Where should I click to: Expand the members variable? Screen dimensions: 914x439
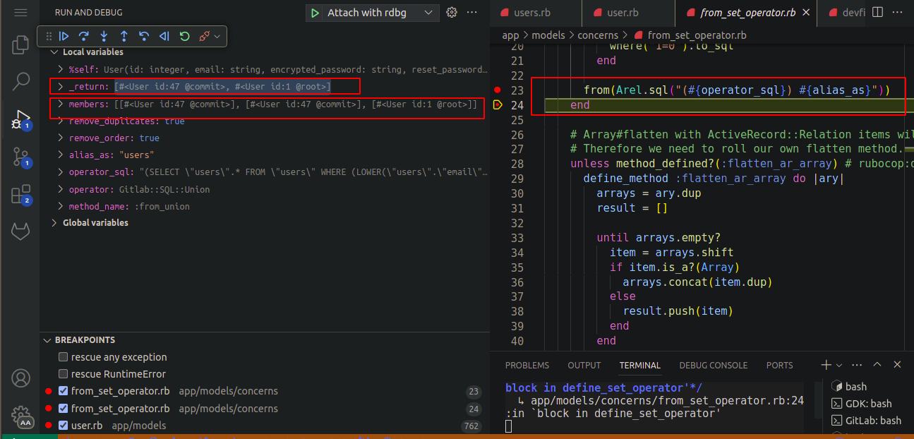(61, 104)
